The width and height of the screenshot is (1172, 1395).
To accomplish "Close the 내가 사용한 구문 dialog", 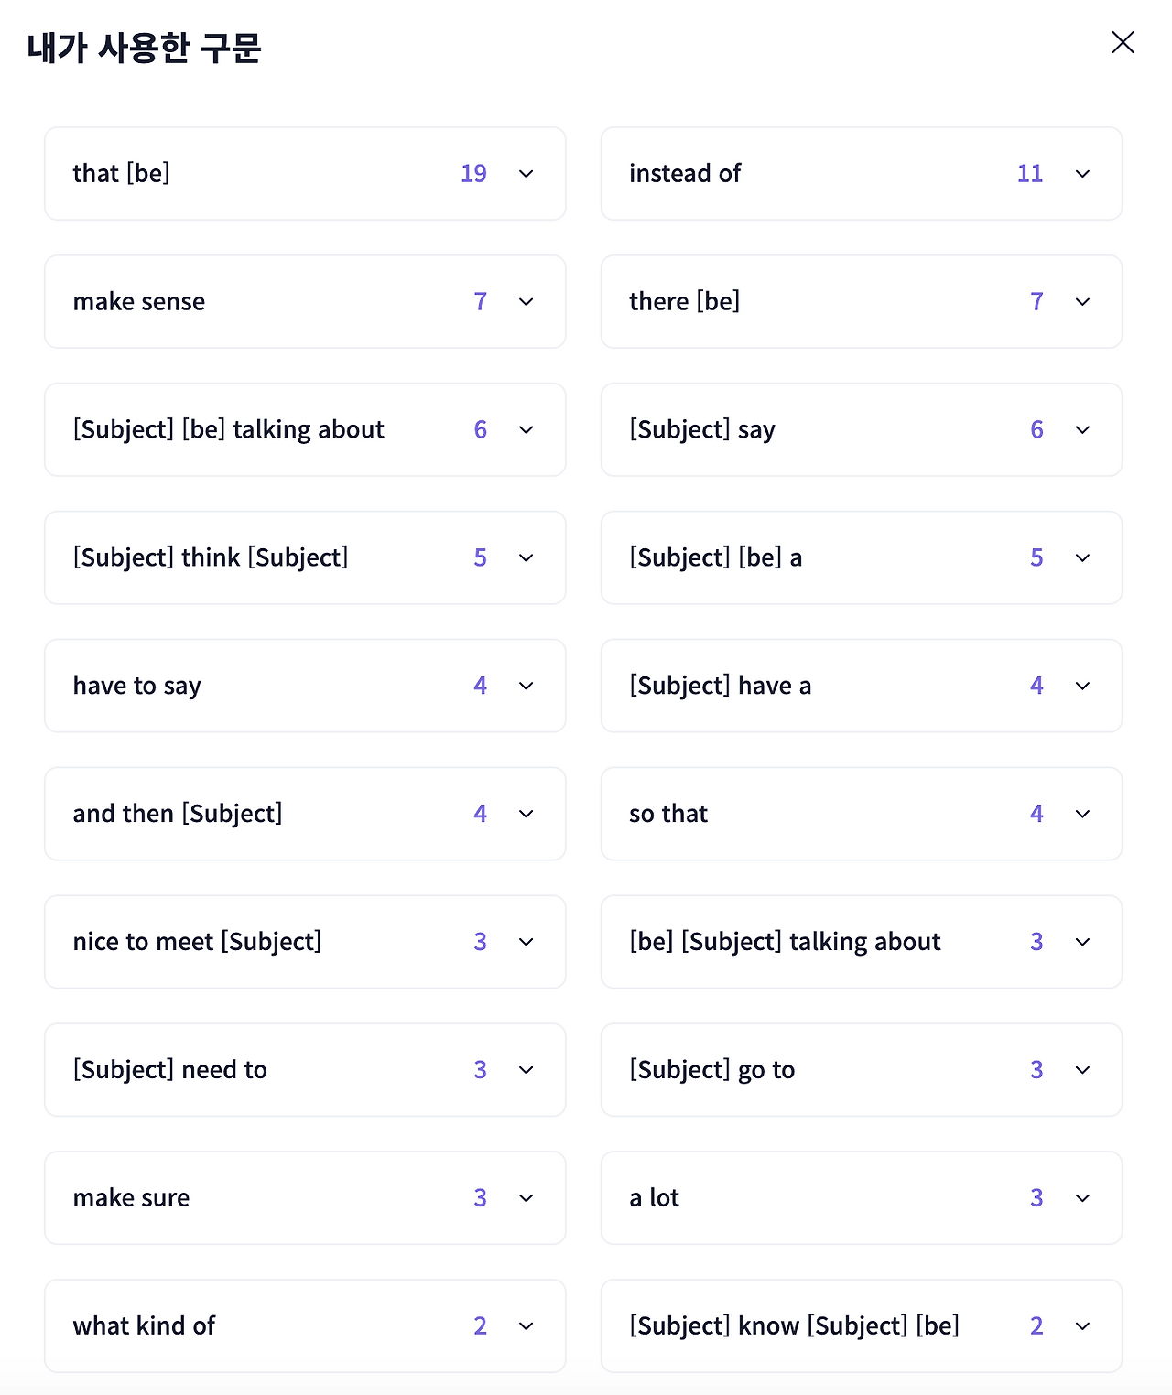I will pyautogui.click(x=1123, y=42).
